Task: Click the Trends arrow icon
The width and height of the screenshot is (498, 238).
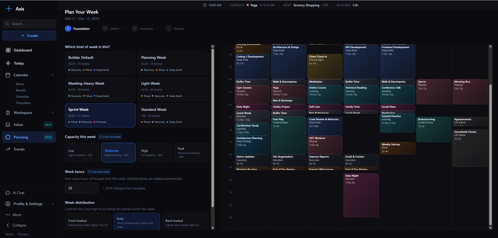Action: coord(8,149)
